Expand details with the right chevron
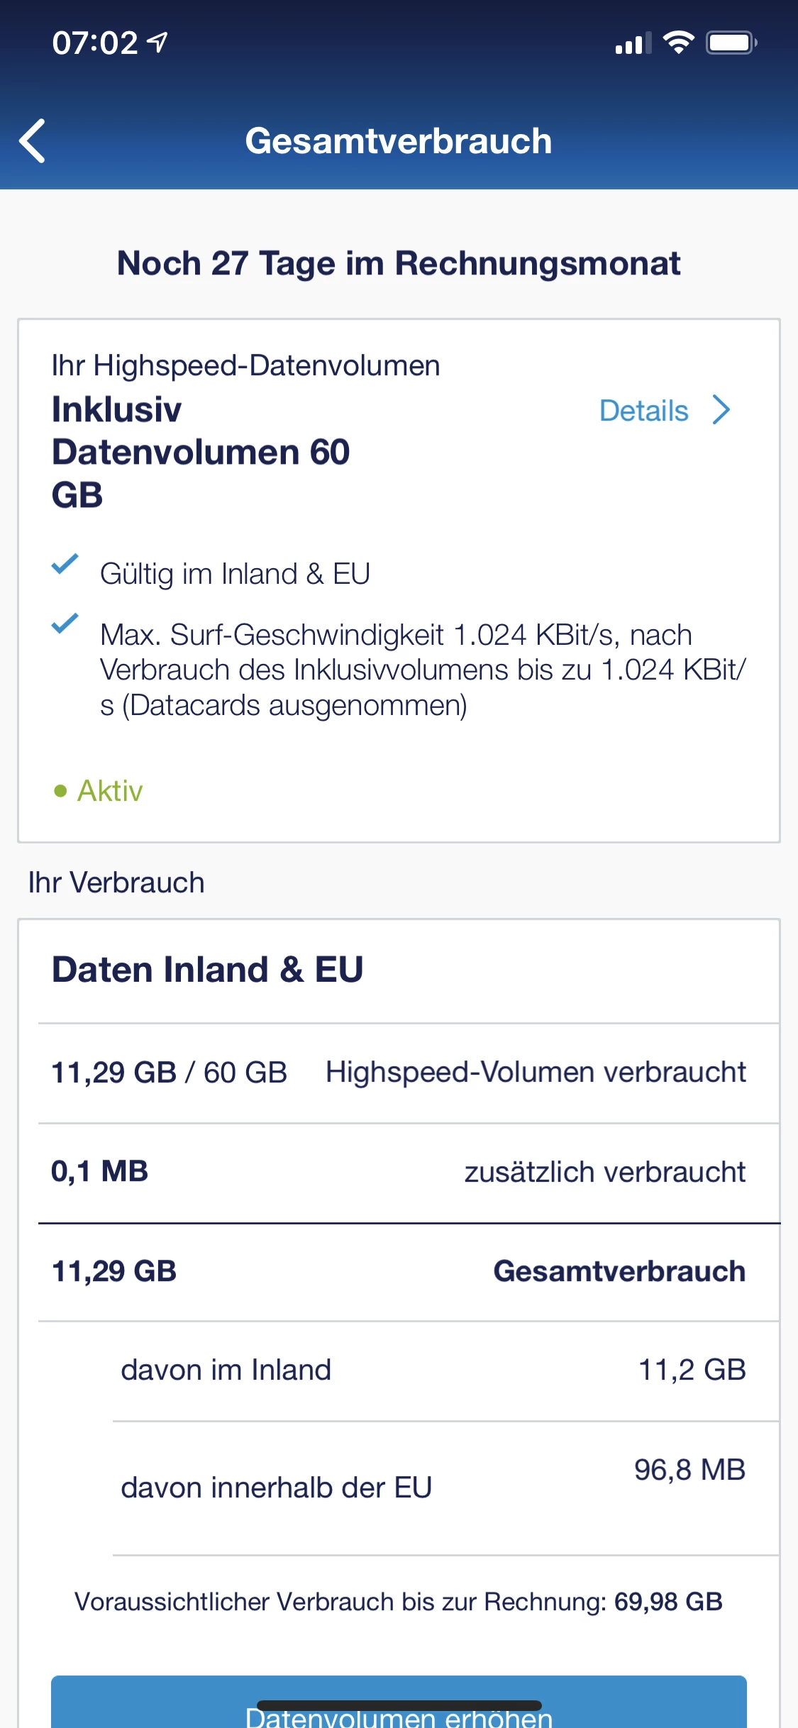Screen dimensions: 798x1728 click(721, 410)
